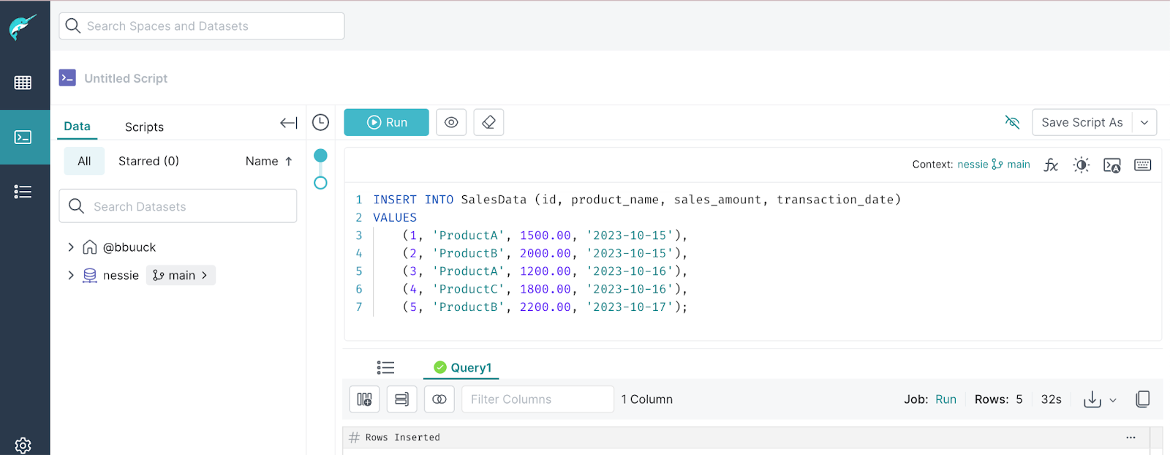Click the Filter Columns input field
The width and height of the screenshot is (1170, 455).
(537, 399)
